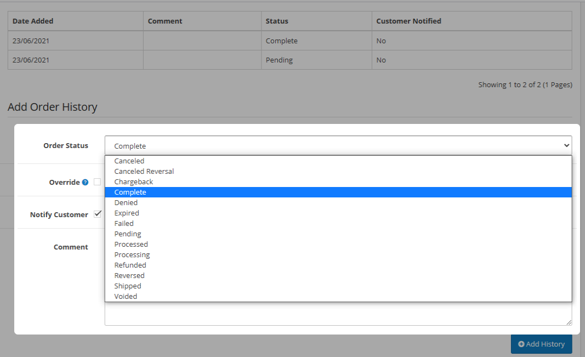This screenshot has height=357, width=585.
Task: Pick Processing from the status list
Action: 132,255
